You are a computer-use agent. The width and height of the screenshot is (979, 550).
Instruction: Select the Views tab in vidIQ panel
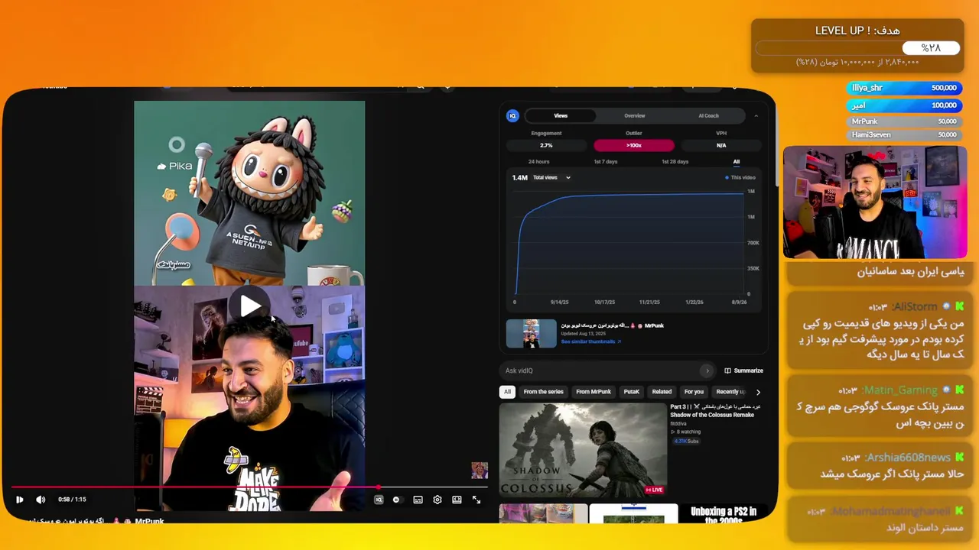point(561,115)
